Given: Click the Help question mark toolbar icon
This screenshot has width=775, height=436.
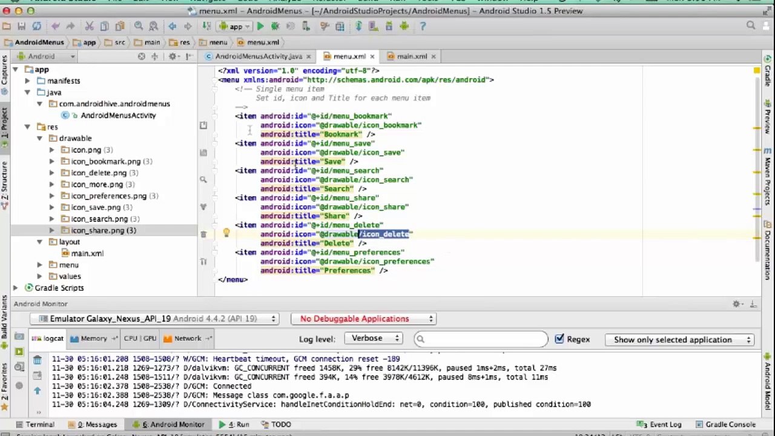Looking at the screenshot, I should (x=423, y=26).
